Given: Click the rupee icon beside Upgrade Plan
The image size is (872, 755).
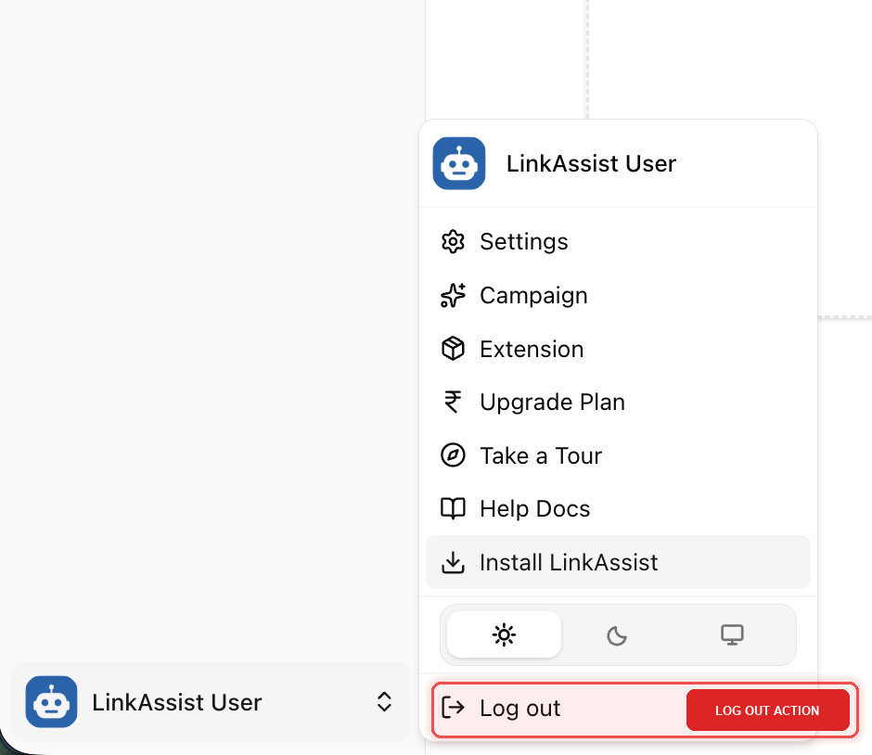Looking at the screenshot, I should coord(453,402).
